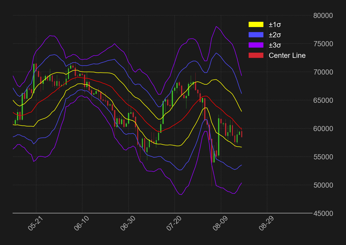
Task: Click the 50000 y-axis label
Action: (x=323, y=185)
